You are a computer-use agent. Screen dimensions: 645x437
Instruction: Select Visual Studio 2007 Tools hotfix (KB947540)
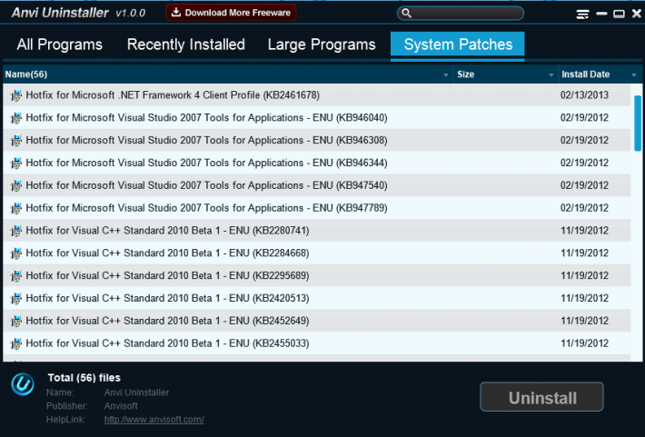coord(317,185)
